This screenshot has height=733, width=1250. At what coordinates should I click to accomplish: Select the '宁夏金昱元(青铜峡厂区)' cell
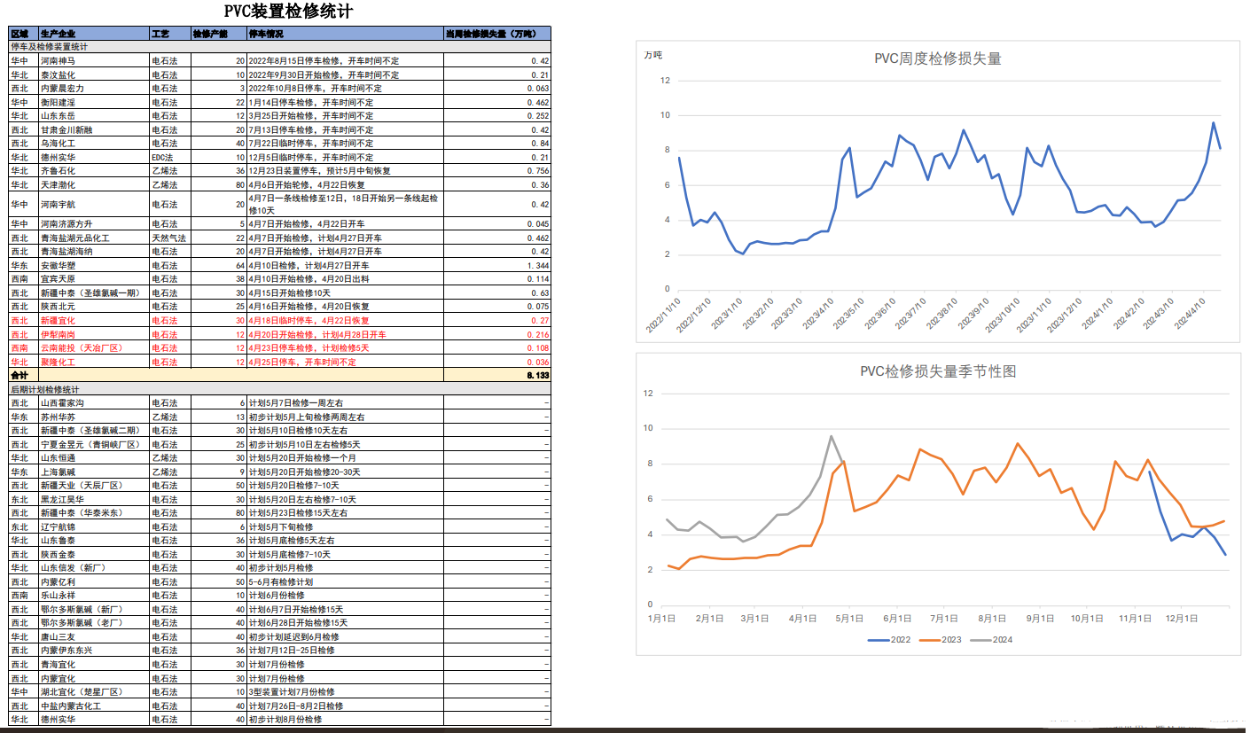(x=94, y=444)
